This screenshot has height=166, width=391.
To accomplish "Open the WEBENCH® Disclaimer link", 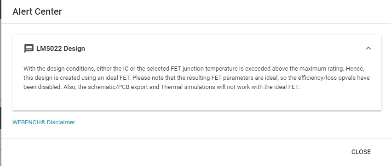I will [x=44, y=122].
